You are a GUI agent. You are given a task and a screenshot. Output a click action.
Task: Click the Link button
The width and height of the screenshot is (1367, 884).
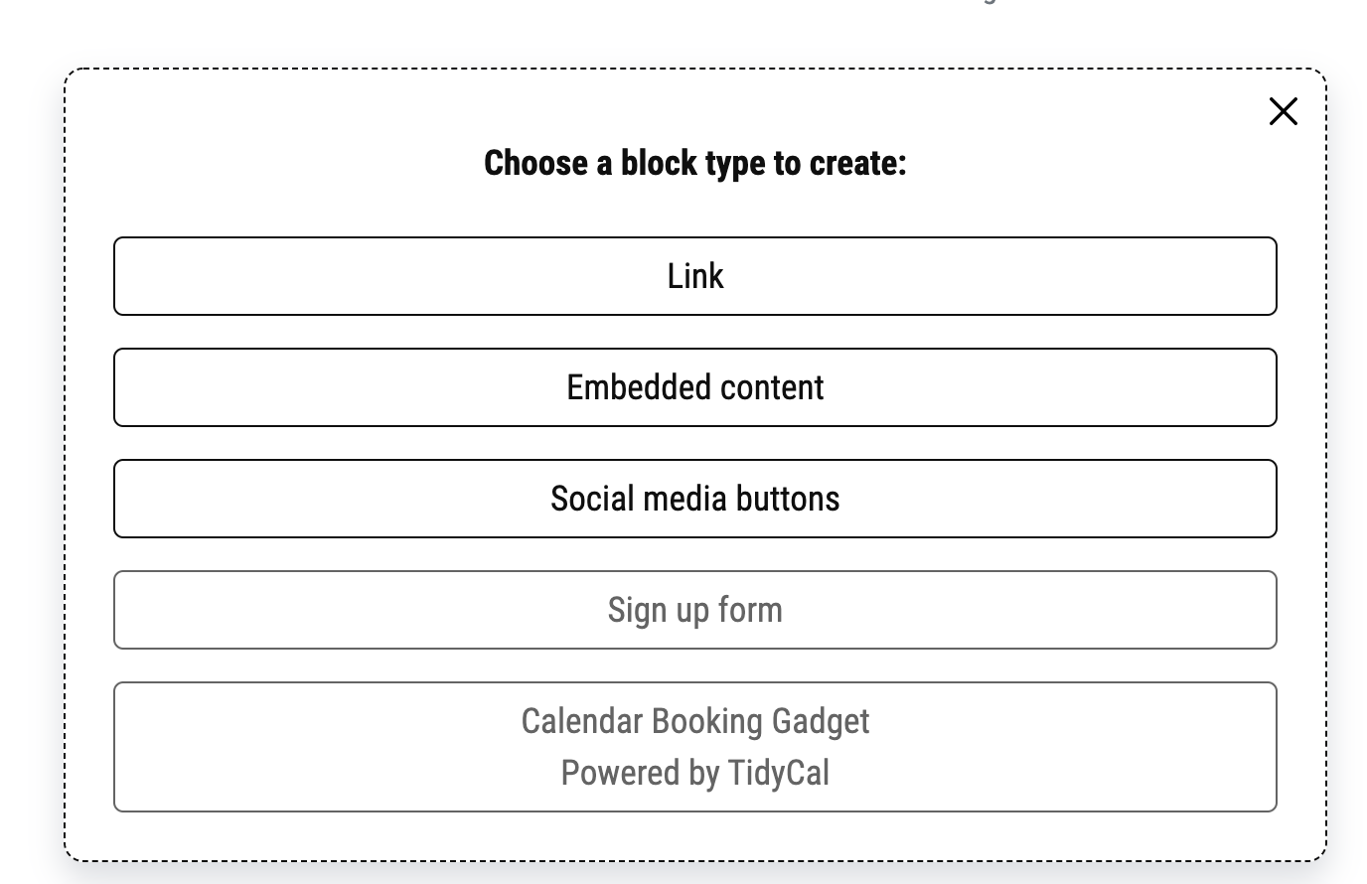pos(695,276)
